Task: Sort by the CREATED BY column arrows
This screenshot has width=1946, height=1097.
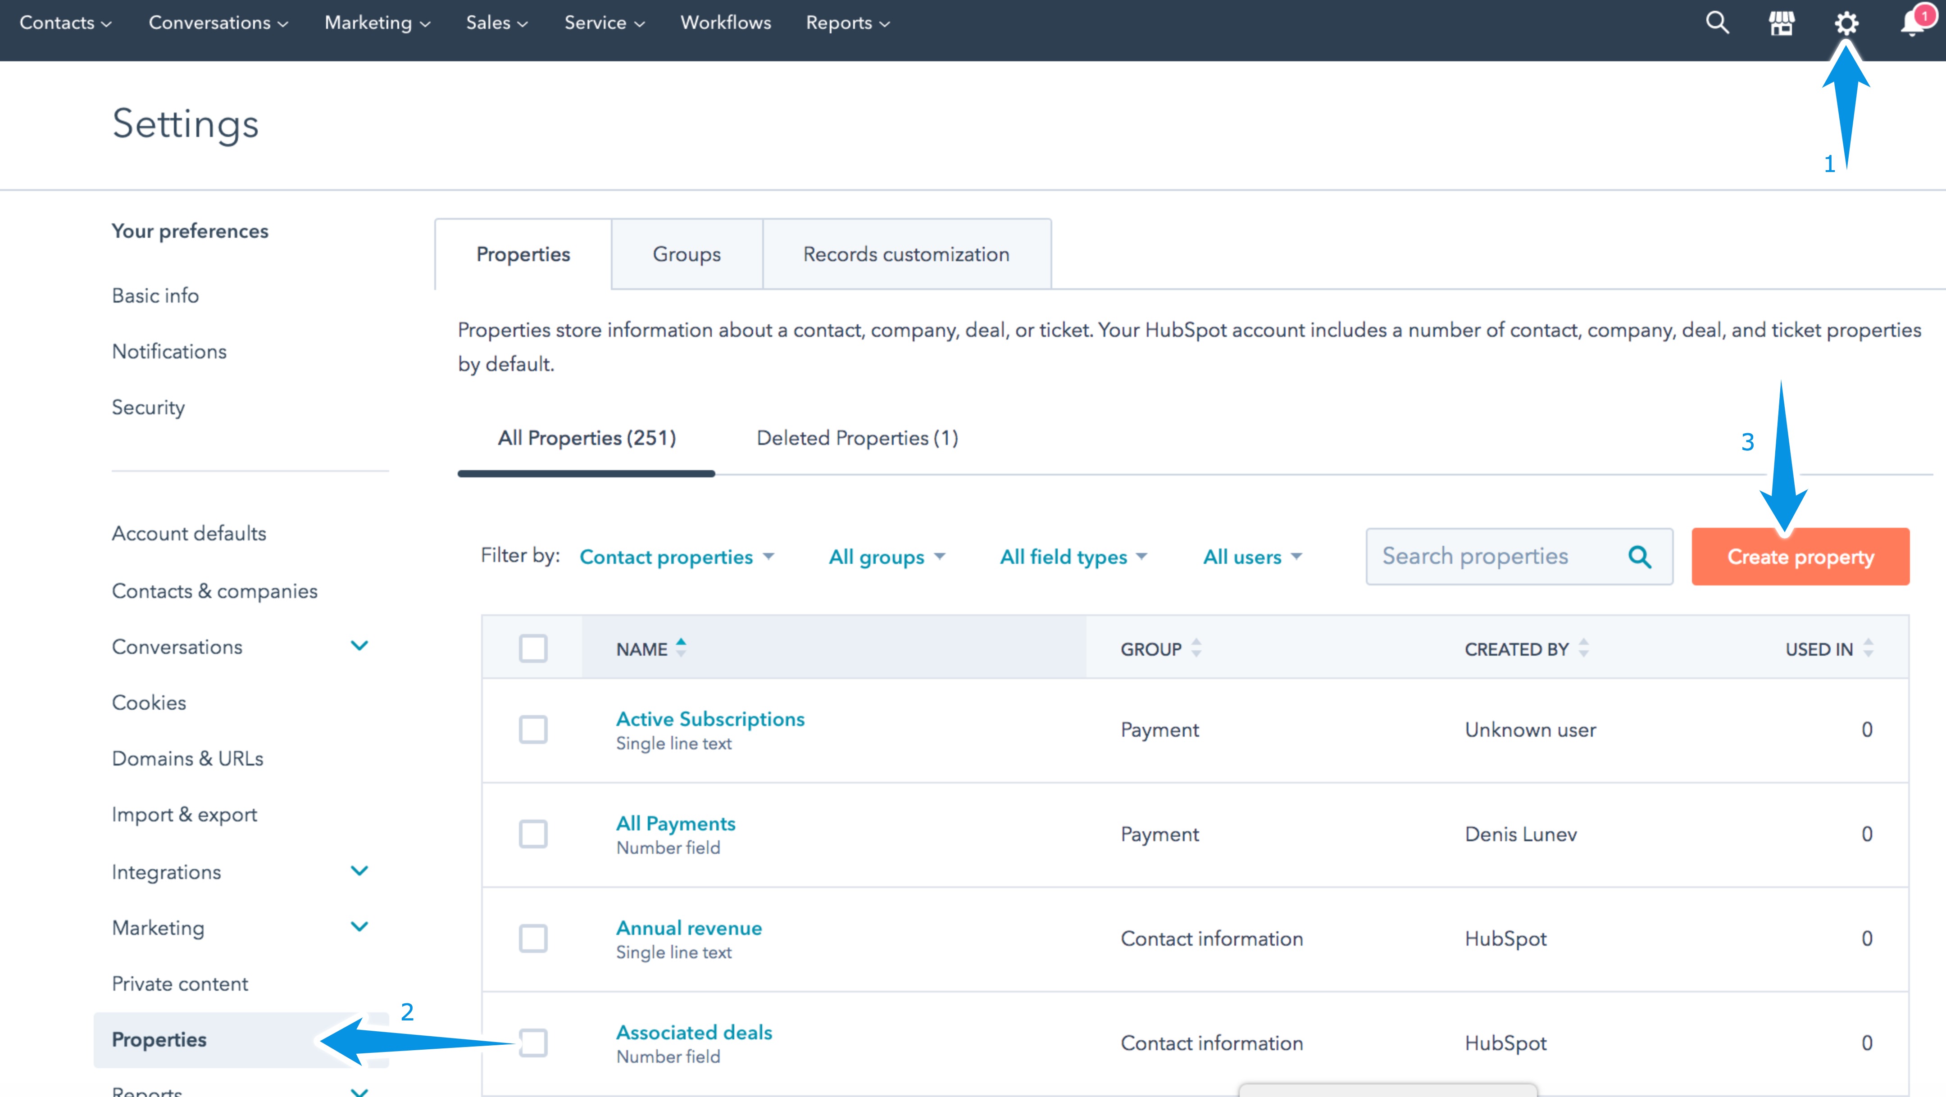Action: (x=1583, y=648)
